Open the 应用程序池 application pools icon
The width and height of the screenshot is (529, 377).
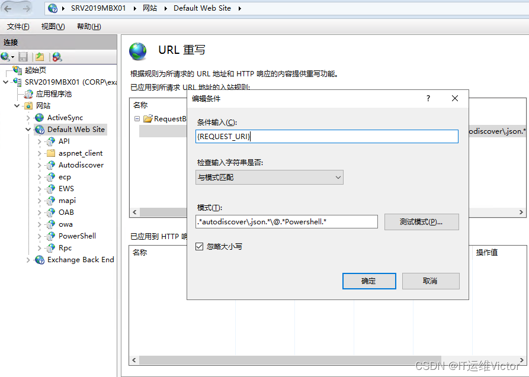[x=28, y=94]
